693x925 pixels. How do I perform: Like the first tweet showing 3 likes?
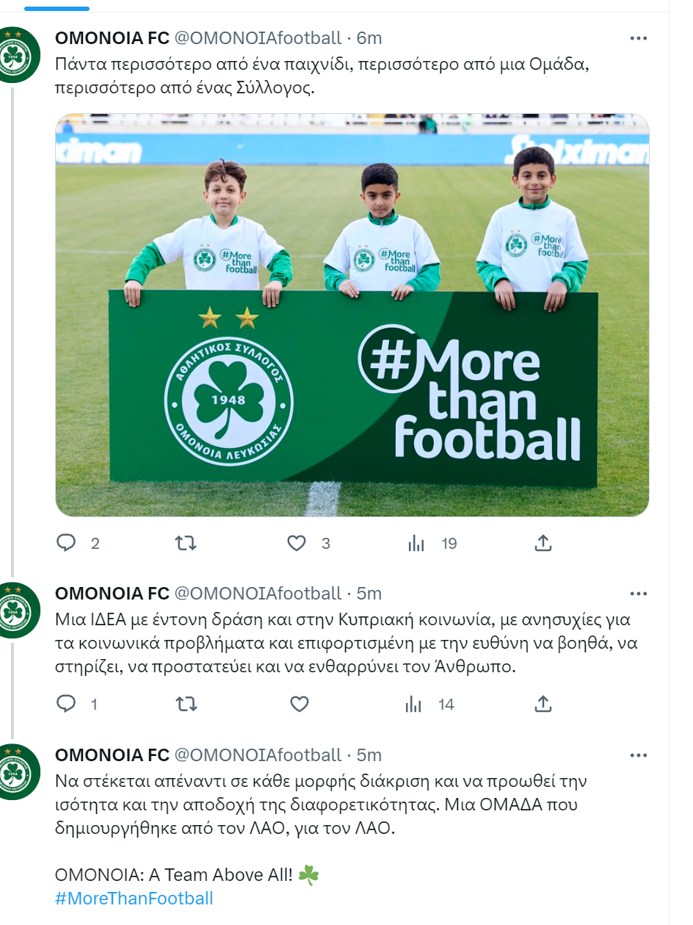tap(297, 543)
